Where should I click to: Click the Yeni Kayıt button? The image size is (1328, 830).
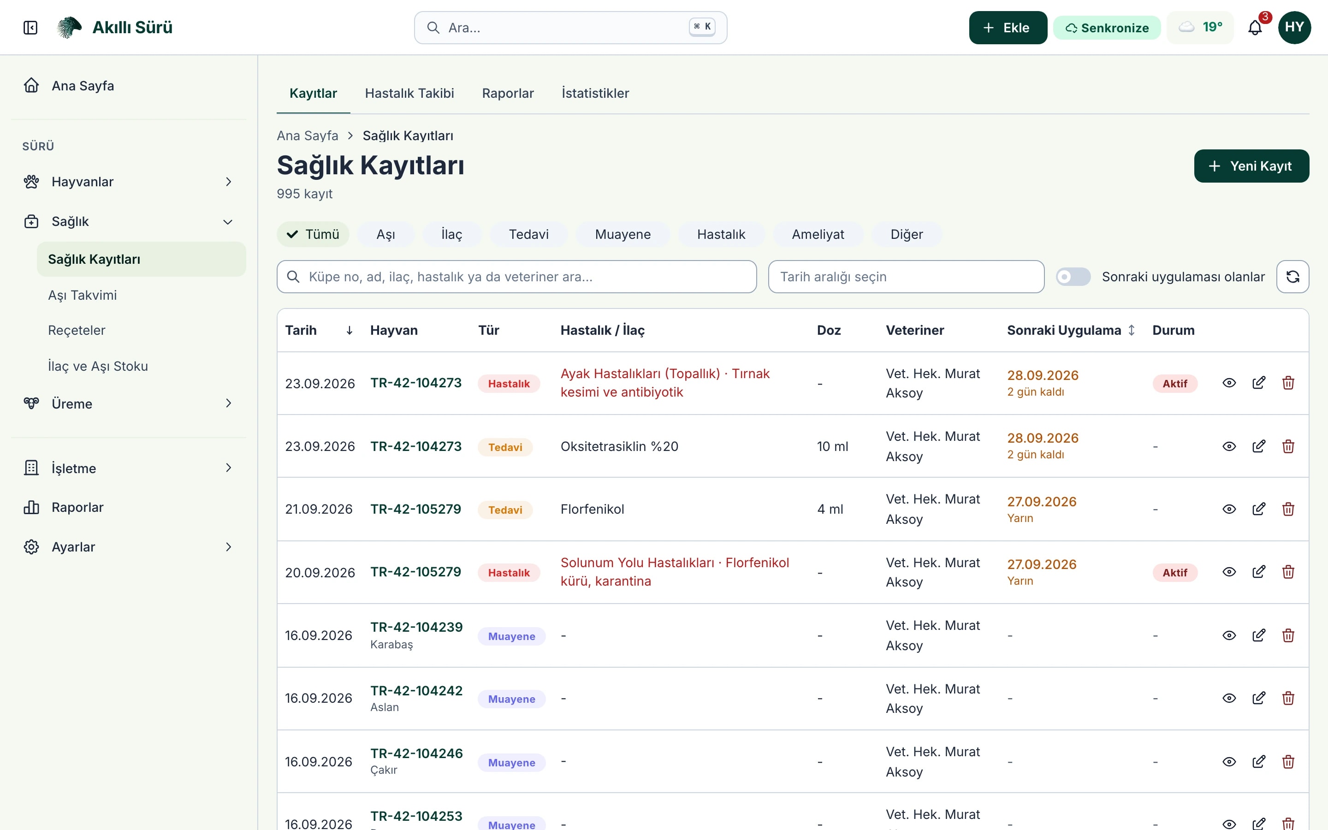coord(1251,166)
